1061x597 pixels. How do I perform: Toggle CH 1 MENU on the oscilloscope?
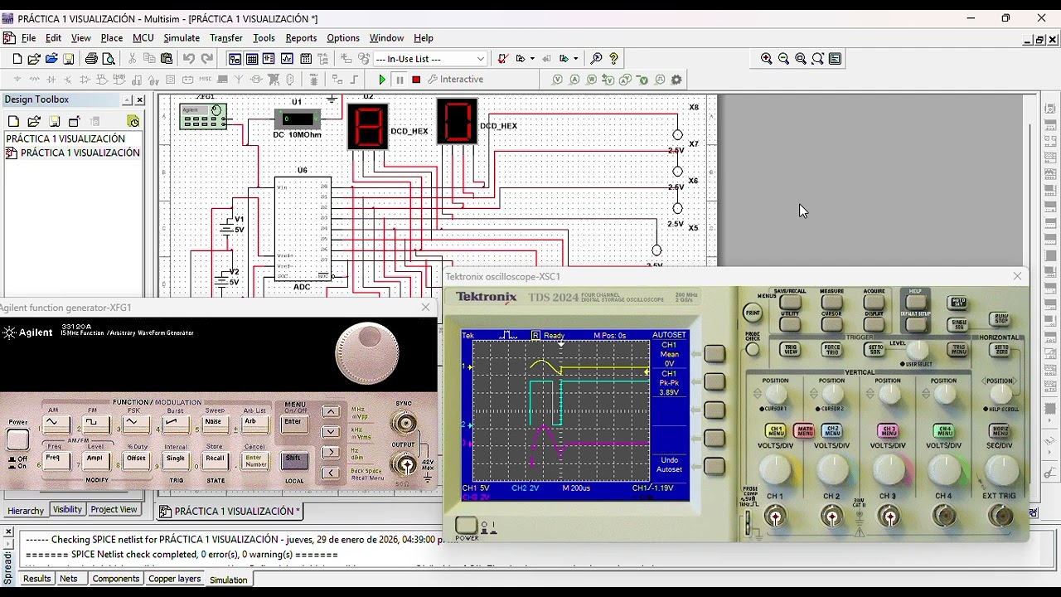(x=775, y=431)
